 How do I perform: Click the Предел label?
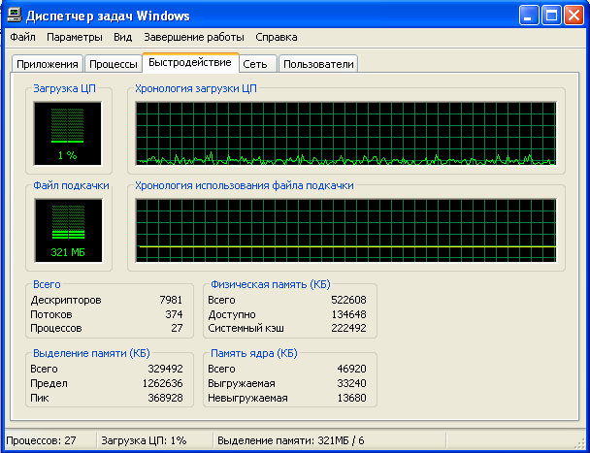49,384
